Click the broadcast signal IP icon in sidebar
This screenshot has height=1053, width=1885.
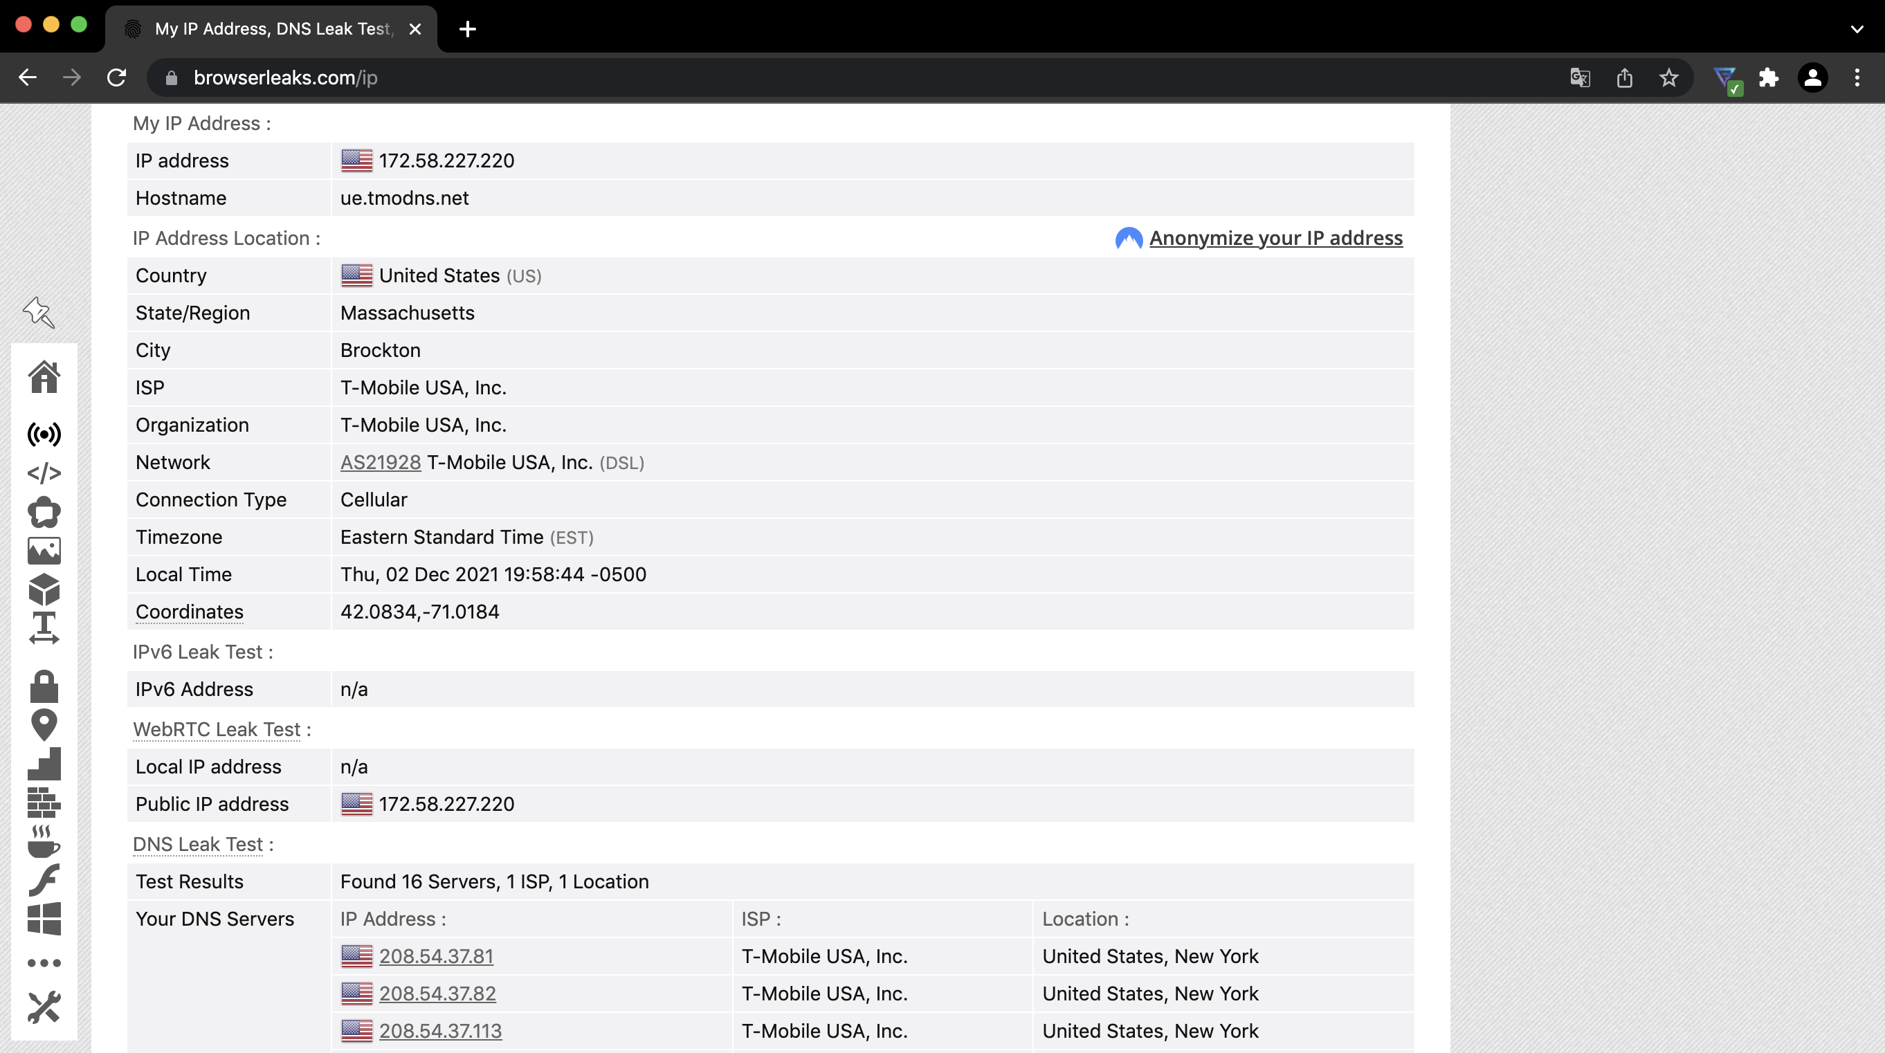[x=44, y=434]
